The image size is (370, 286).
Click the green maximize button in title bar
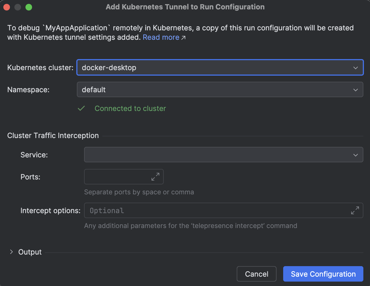pyautogui.click(x=28, y=7)
